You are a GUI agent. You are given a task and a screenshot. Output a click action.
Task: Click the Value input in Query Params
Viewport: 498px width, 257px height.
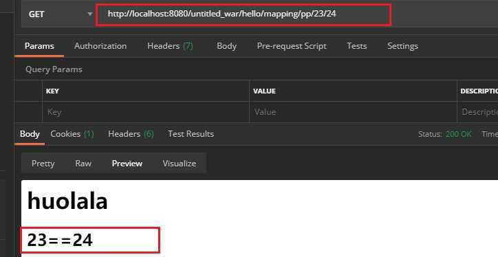353,112
